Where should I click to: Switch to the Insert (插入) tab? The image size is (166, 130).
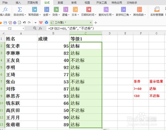(x=18, y=2)
